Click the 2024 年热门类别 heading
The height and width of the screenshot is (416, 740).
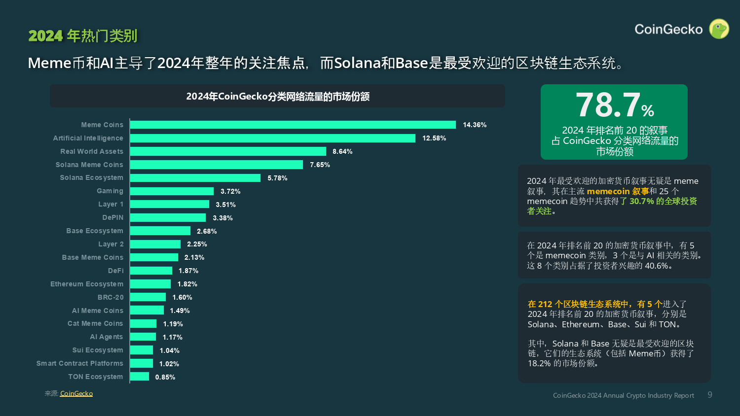(83, 35)
